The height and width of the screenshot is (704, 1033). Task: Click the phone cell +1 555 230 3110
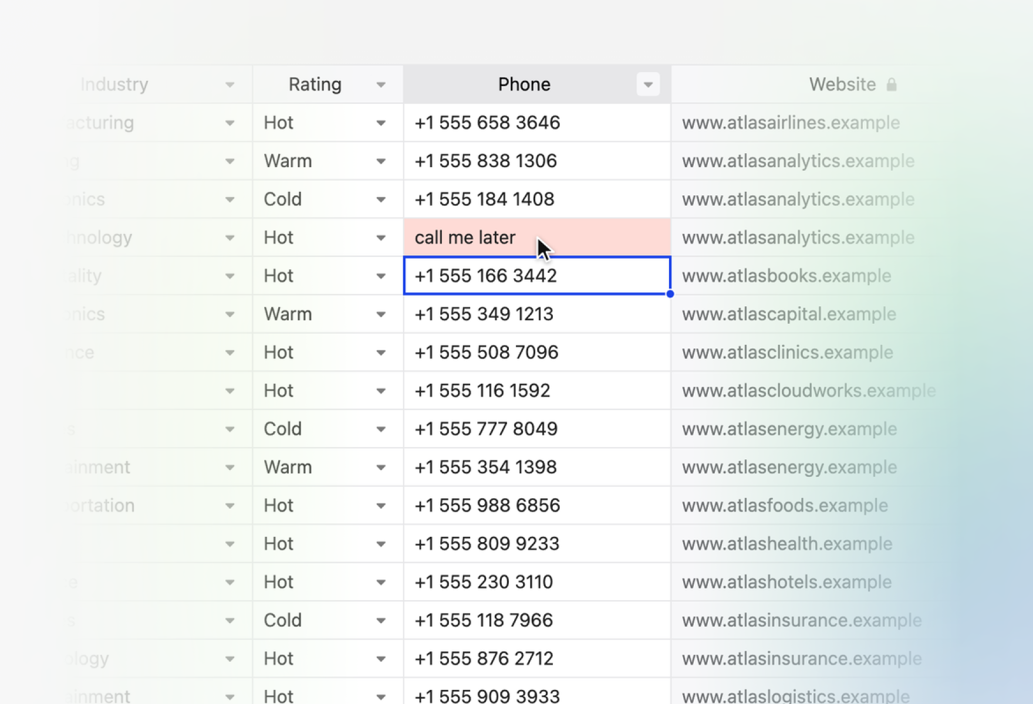(537, 582)
